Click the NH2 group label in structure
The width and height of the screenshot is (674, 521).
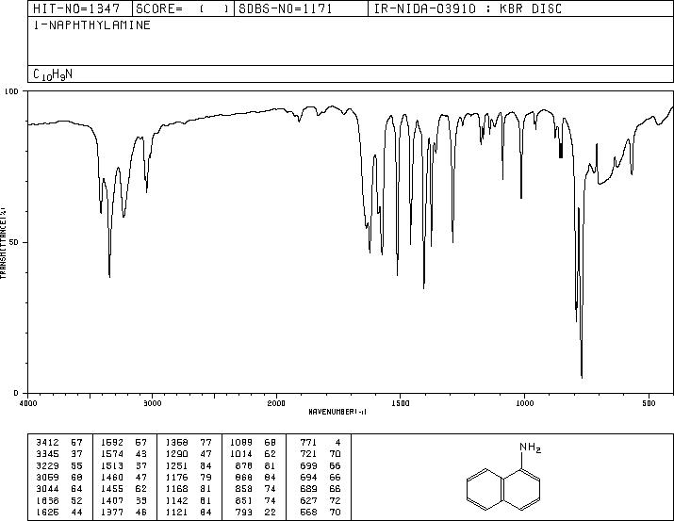[x=531, y=448]
